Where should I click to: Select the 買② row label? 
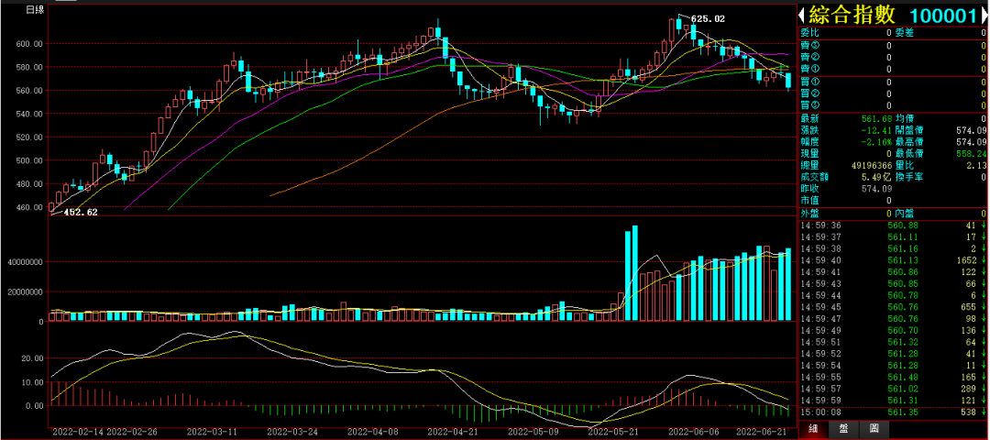pyautogui.click(x=808, y=93)
